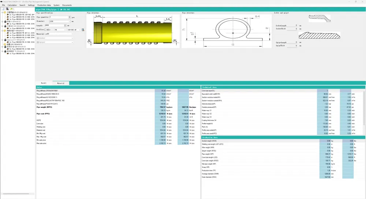366x199 pixels.
Task: Click the tree panel horizontal scrollbar
Action: pyautogui.click(x=16, y=194)
